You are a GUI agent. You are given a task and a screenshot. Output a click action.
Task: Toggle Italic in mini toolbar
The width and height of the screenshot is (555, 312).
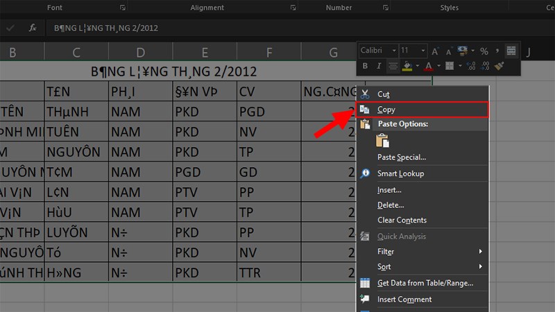point(379,66)
